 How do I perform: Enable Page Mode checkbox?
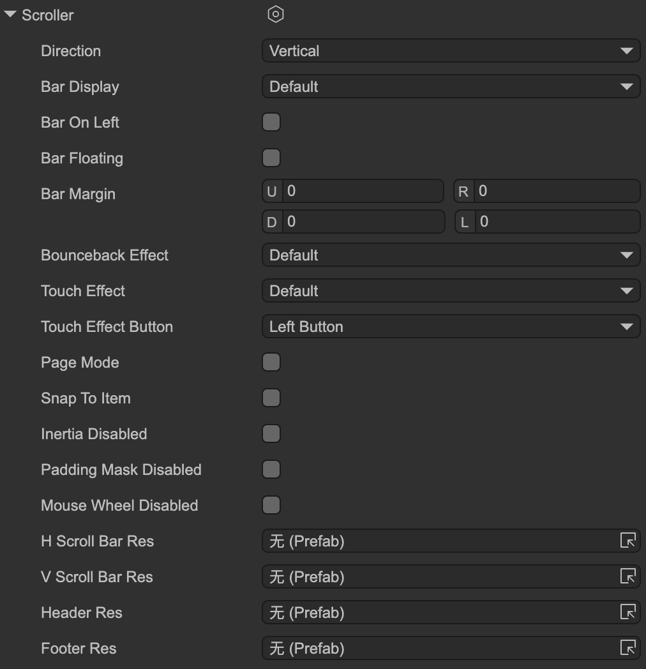(x=271, y=363)
